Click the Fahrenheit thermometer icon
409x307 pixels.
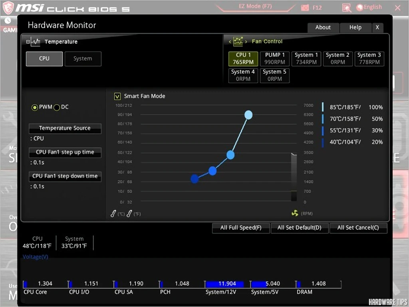click(x=129, y=213)
